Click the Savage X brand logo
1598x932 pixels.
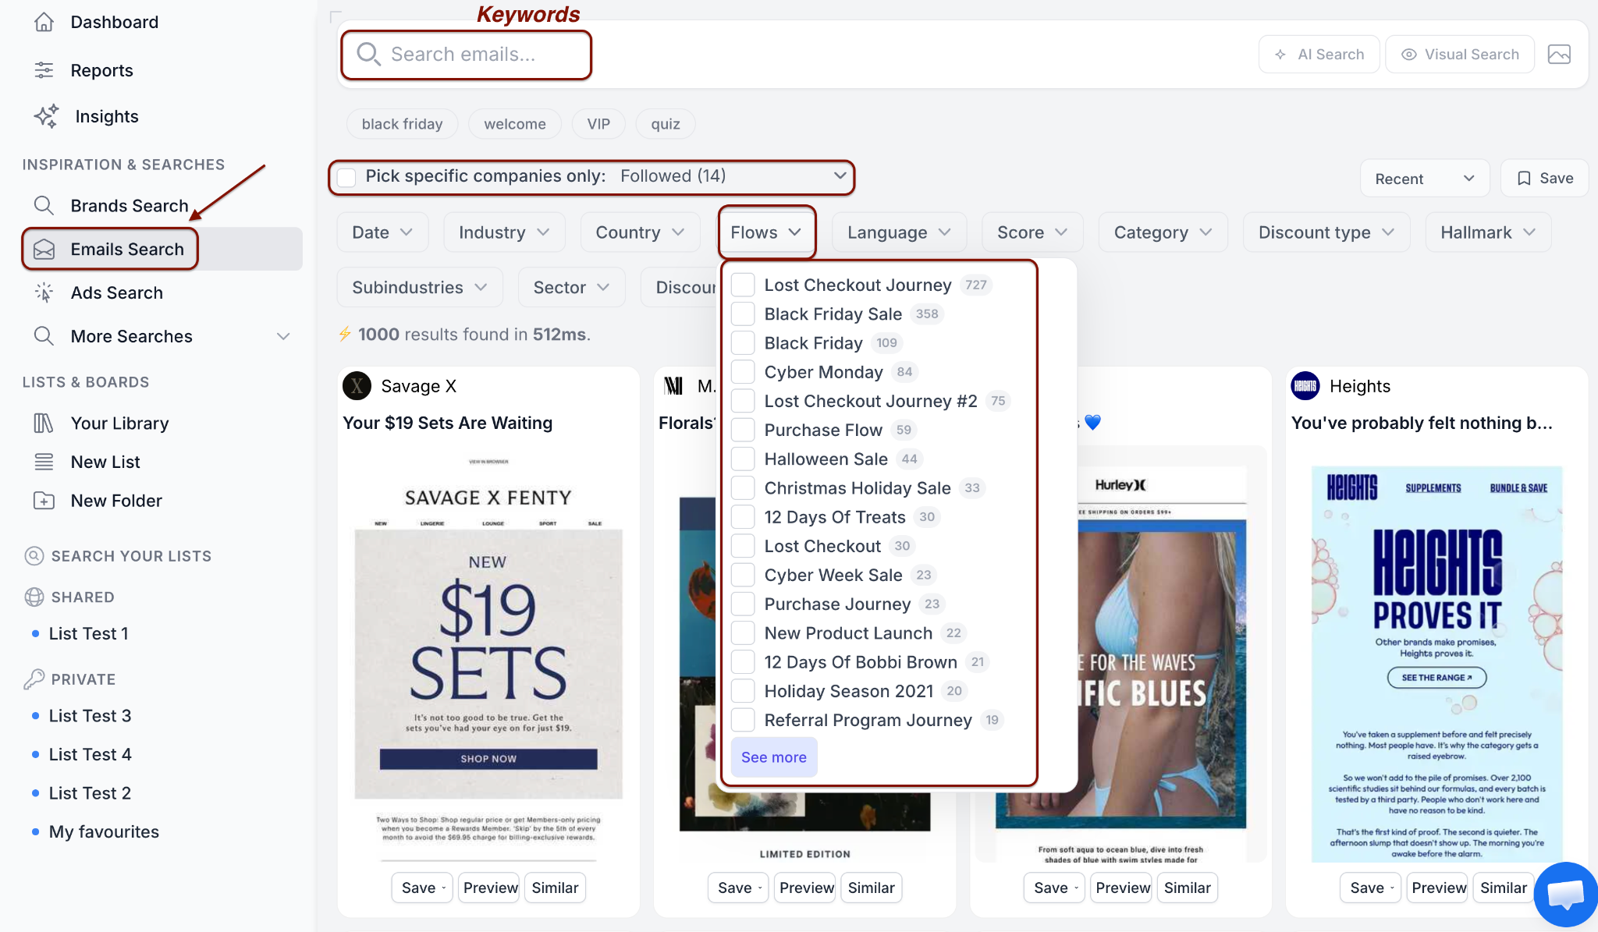tap(357, 386)
